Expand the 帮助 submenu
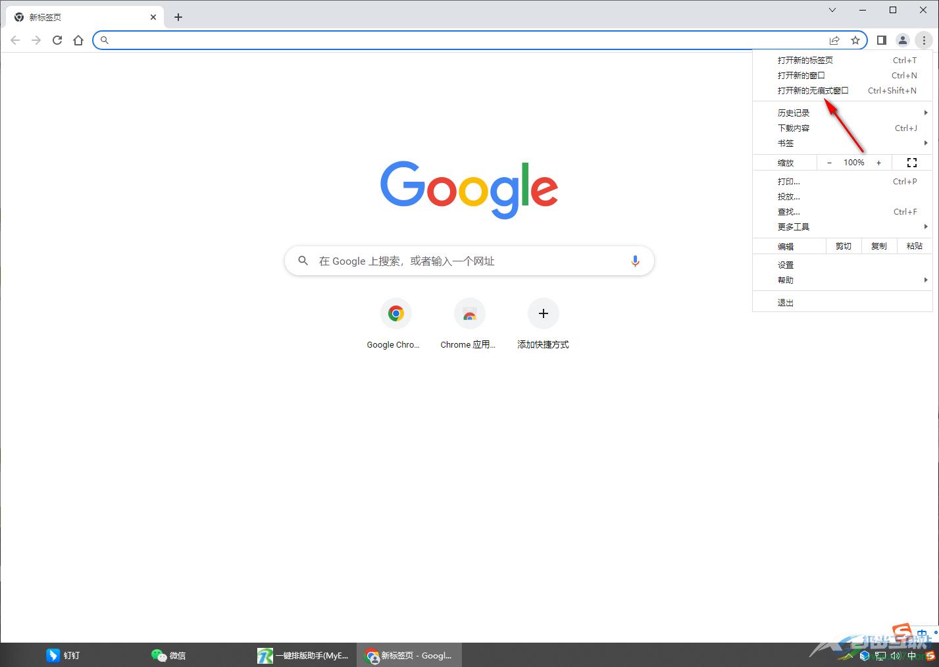Viewport: 939px width, 667px height. (843, 280)
